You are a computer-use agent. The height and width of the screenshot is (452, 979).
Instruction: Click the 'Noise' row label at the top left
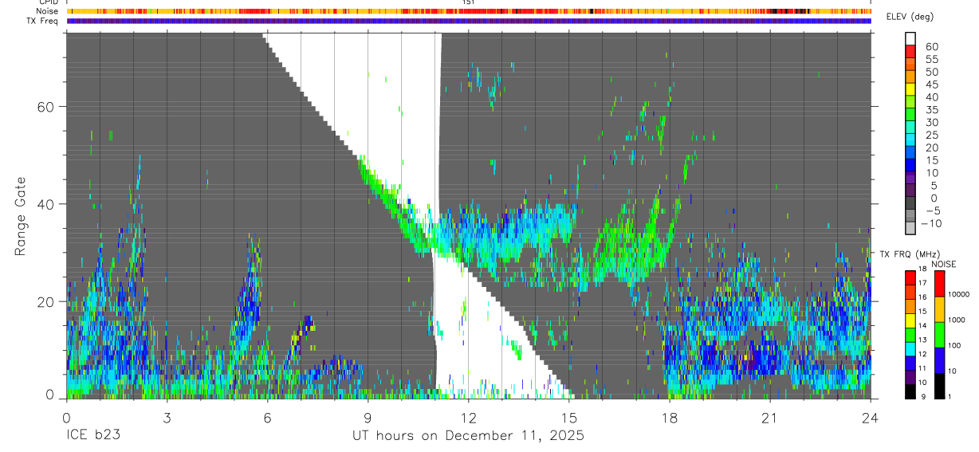tap(49, 11)
